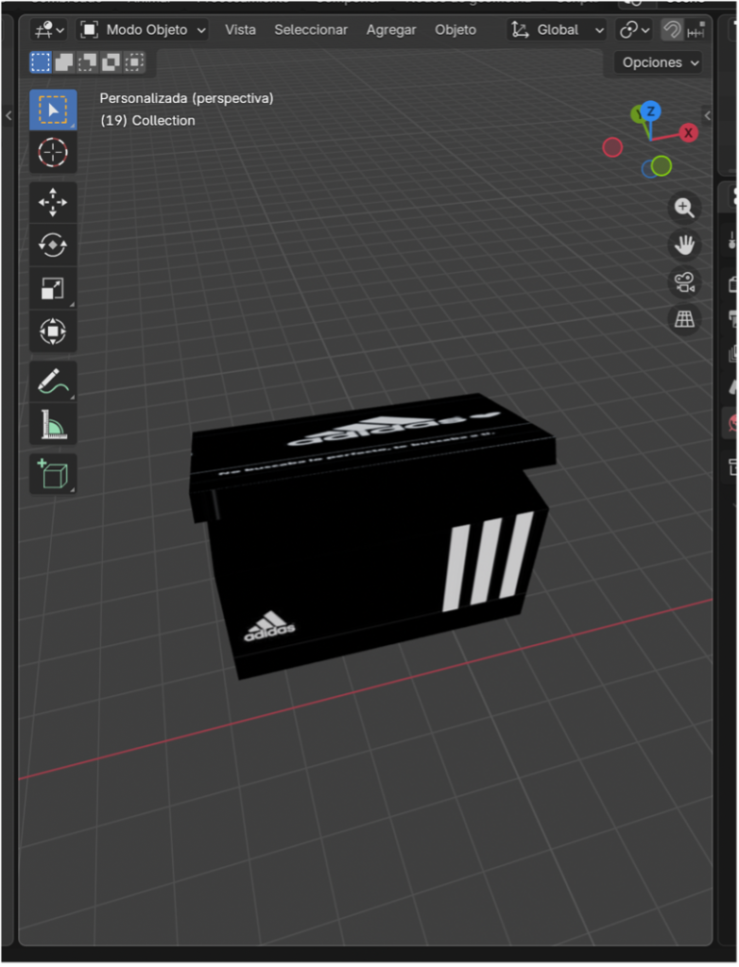Image resolution: width=739 pixels, height=967 pixels.
Task: Select the Scale tool
Action: (53, 288)
